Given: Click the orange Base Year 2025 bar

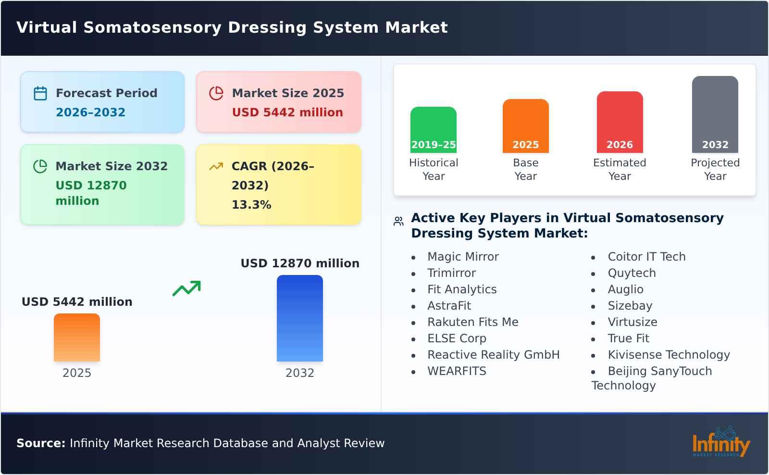Looking at the screenshot, I should pos(525,125).
